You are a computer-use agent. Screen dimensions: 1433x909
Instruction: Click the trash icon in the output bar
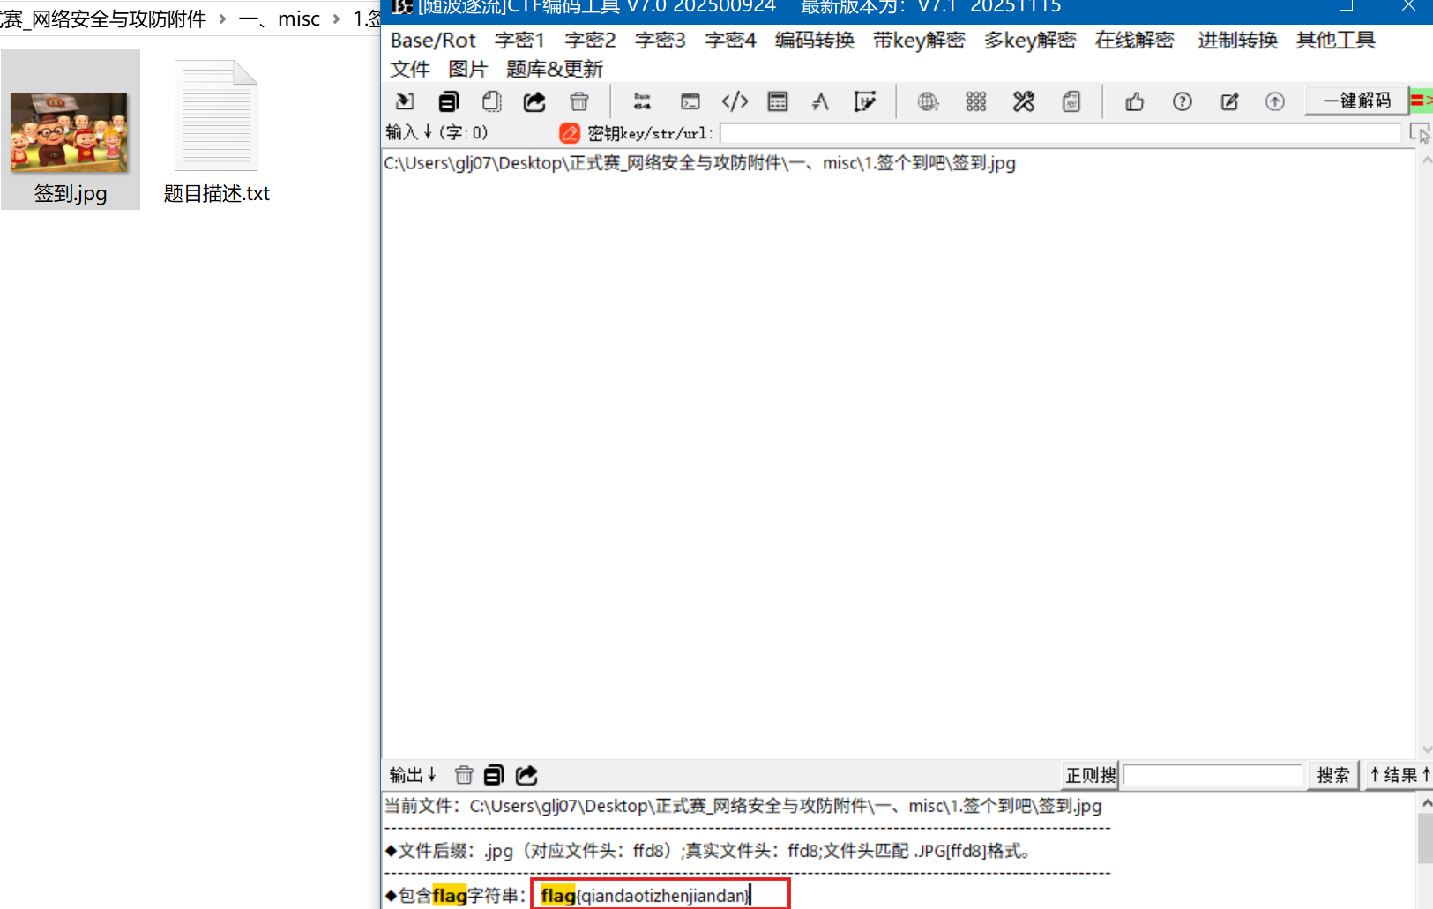(x=464, y=775)
